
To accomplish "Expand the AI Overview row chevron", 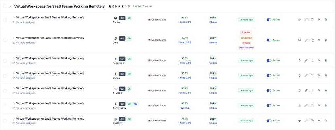I will [x=14, y=103].
